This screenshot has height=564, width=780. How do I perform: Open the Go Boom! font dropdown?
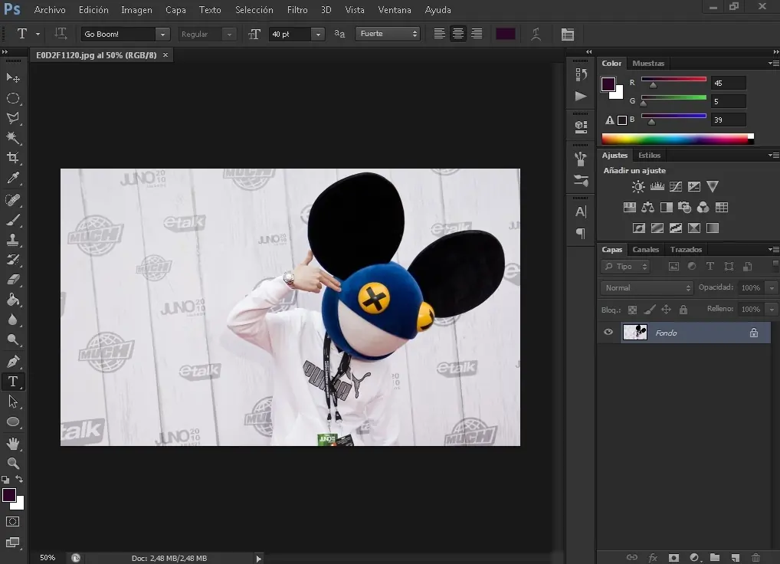coord(162,34)
